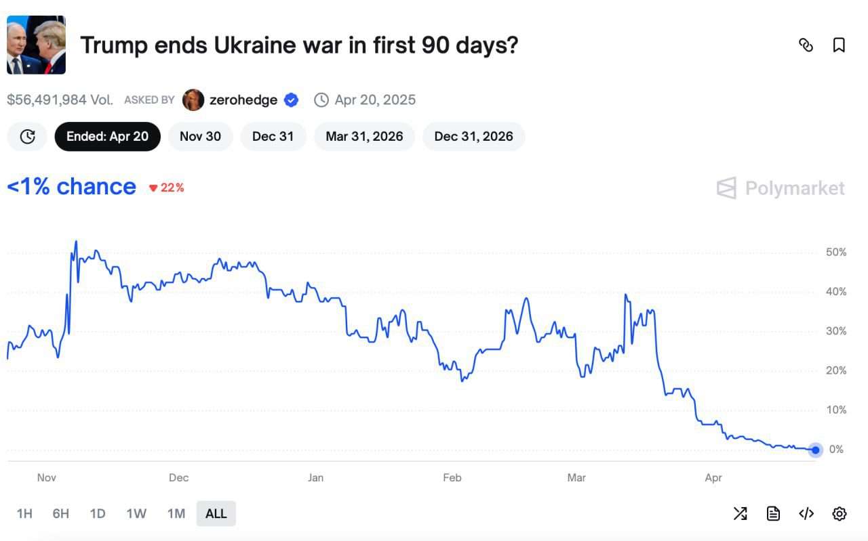868x541 pixels.
Task: Open the Dec 31, 2026 market tab
Action: pos(473,137)
